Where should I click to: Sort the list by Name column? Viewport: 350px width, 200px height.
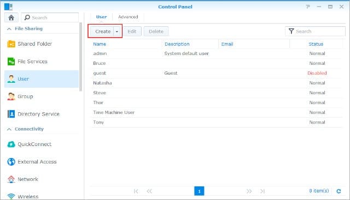coord(100,44)
